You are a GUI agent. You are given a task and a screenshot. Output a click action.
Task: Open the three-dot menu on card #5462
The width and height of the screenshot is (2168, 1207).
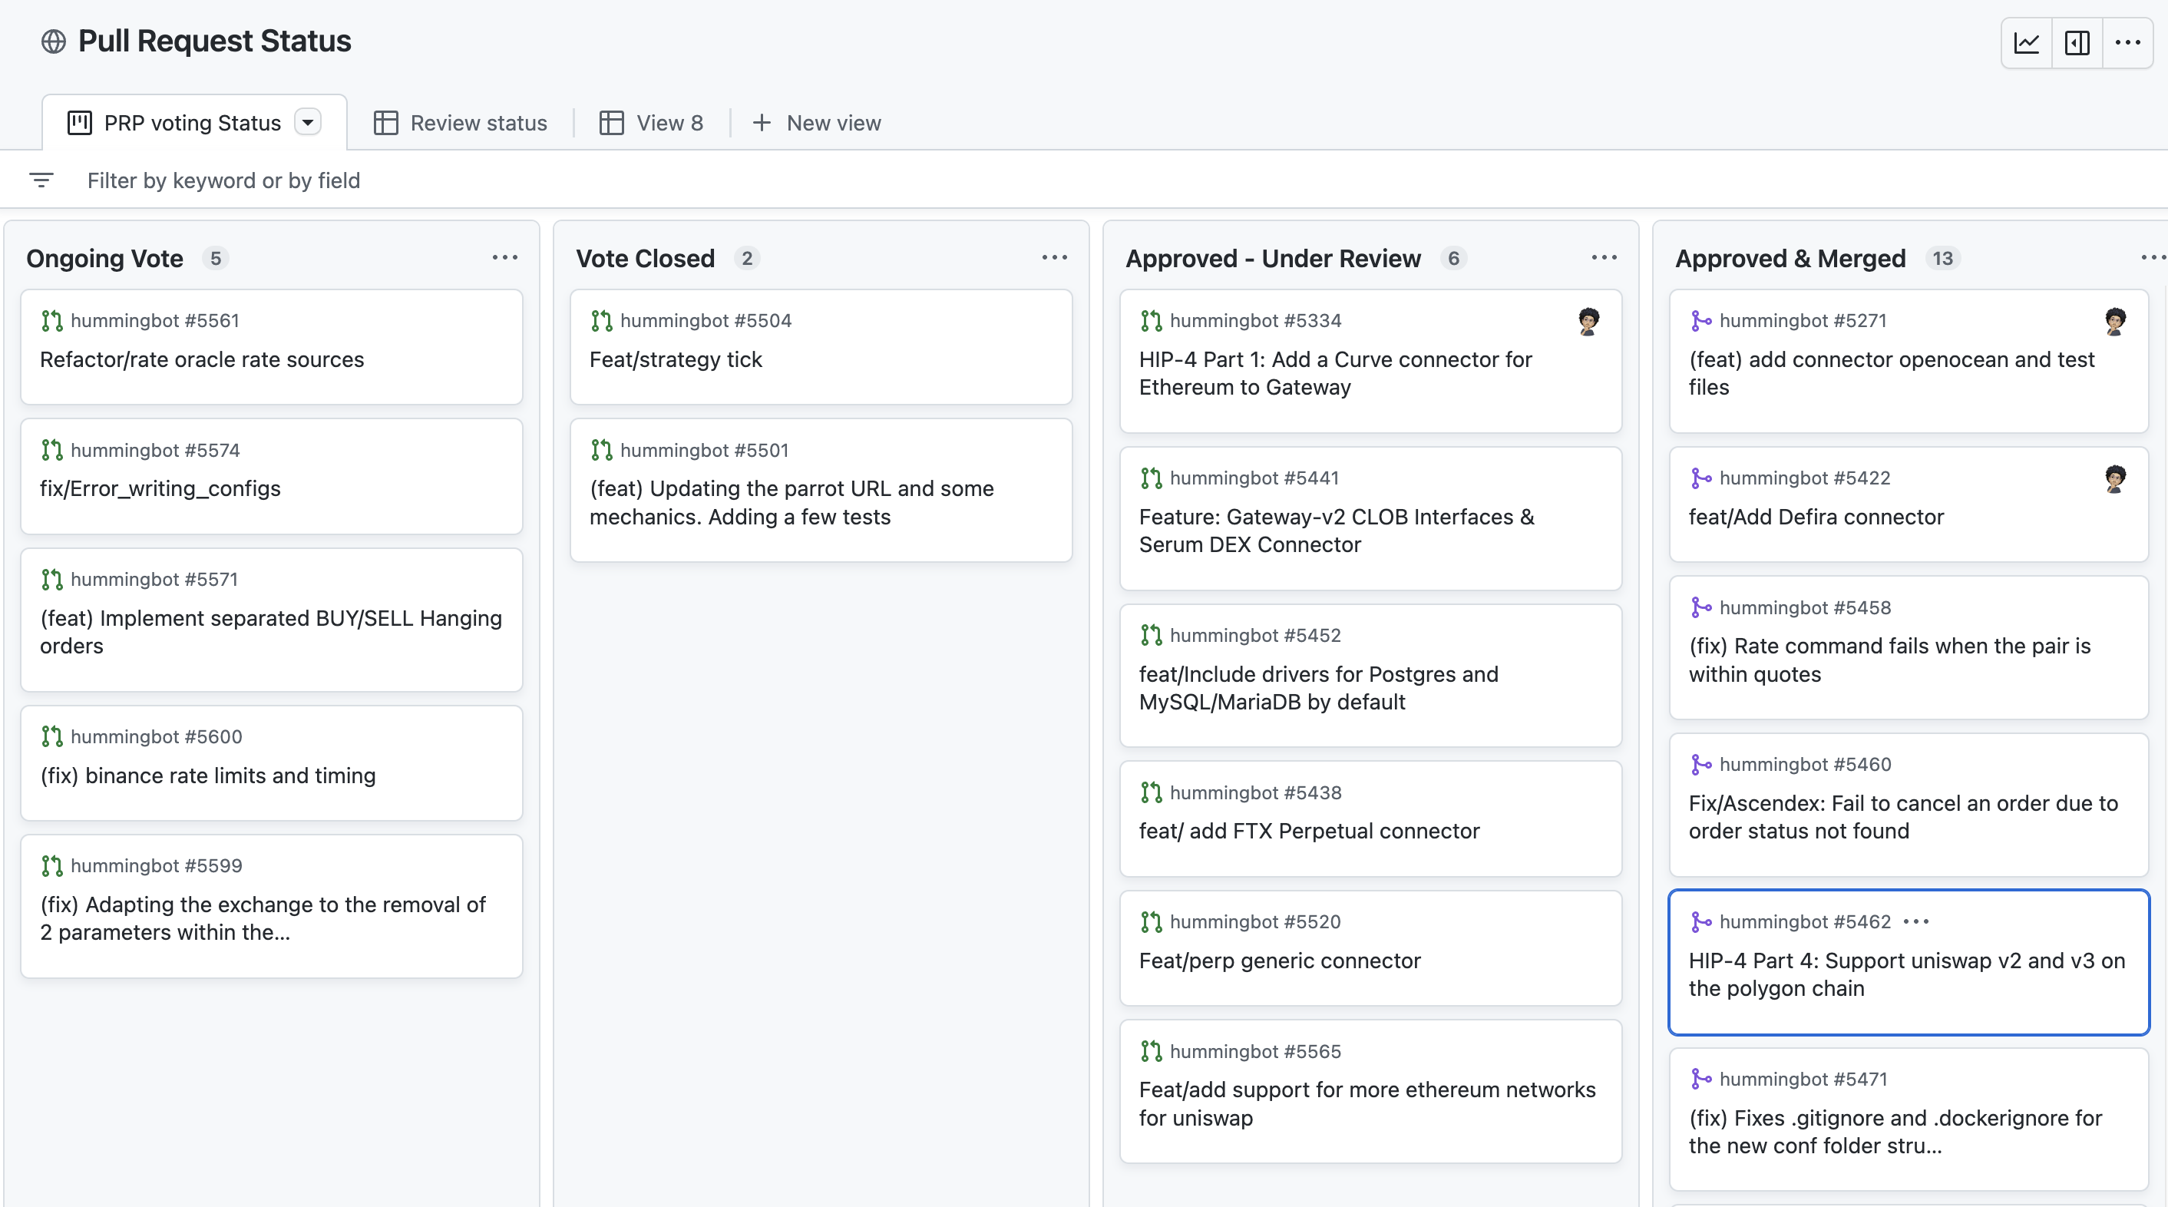click(1916, 921)
